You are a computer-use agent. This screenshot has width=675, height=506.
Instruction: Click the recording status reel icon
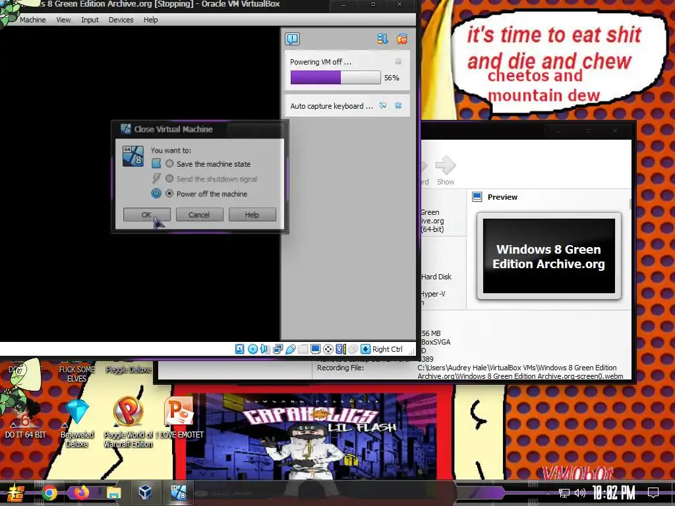click(328, 349)
